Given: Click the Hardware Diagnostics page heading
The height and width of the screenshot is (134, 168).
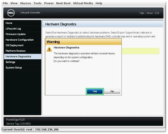Looking at the screenshot, I should pyautogui.click(x=61, y=24).
